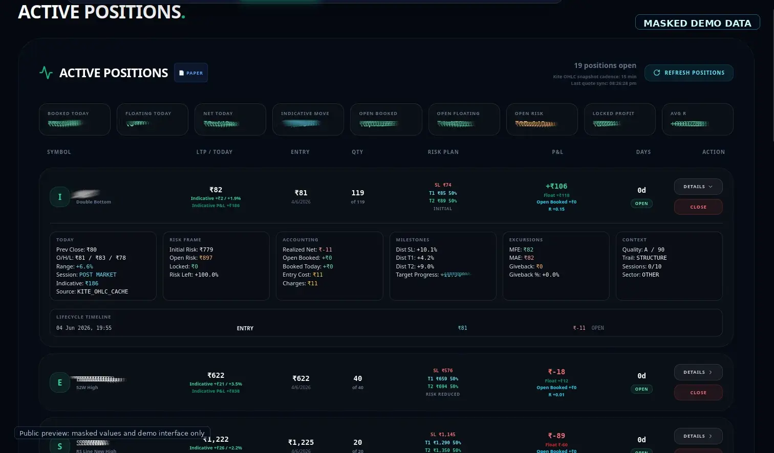The height and width of the screenshot is (453, 774).
Task: Click the ENTRY column header
Action: click(300, 152)
